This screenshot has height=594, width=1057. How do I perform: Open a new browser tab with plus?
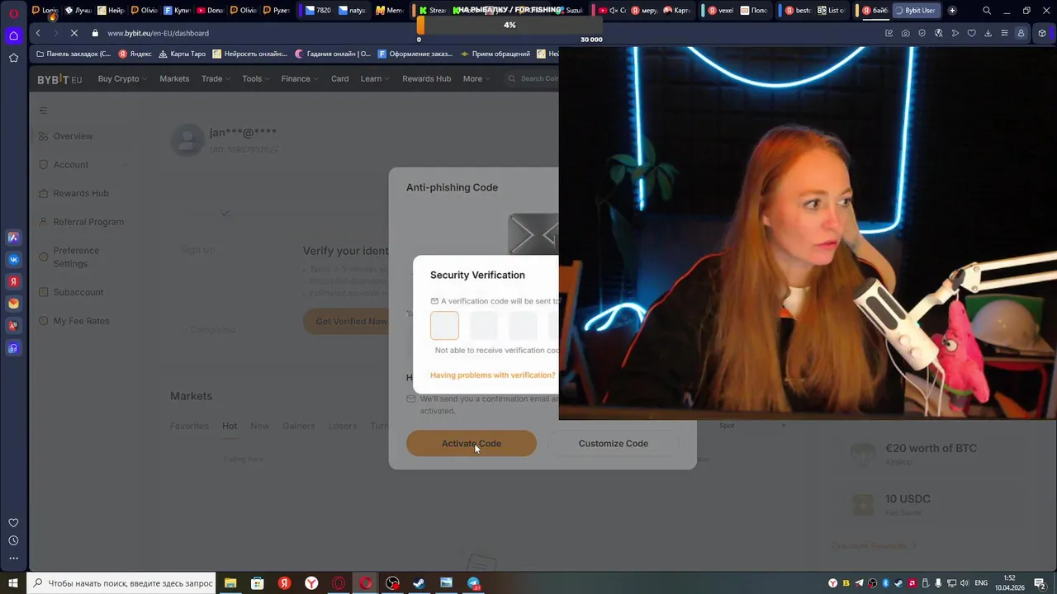click(x=952, y=11)
